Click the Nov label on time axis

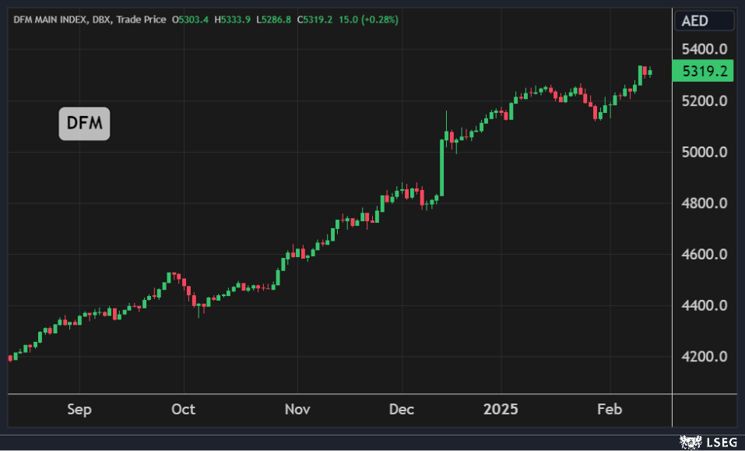pos(297,410)
